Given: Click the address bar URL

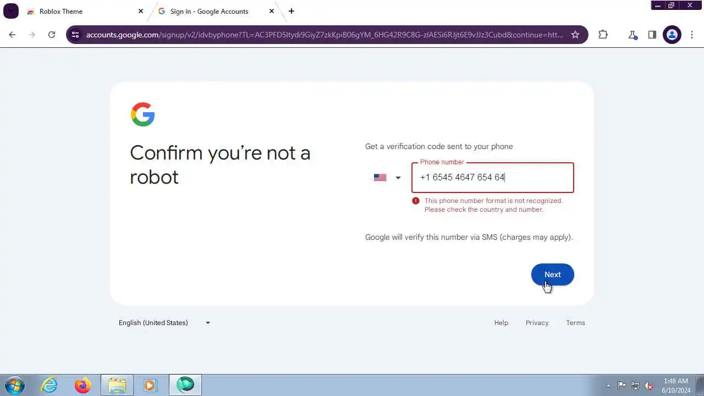Looking at the screenshot, I should [x=324, y=35].
